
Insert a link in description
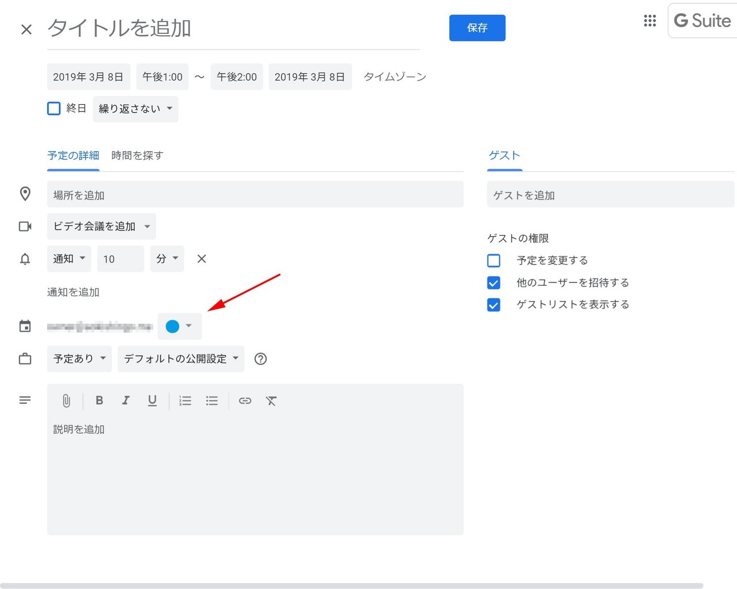point(245,401)
